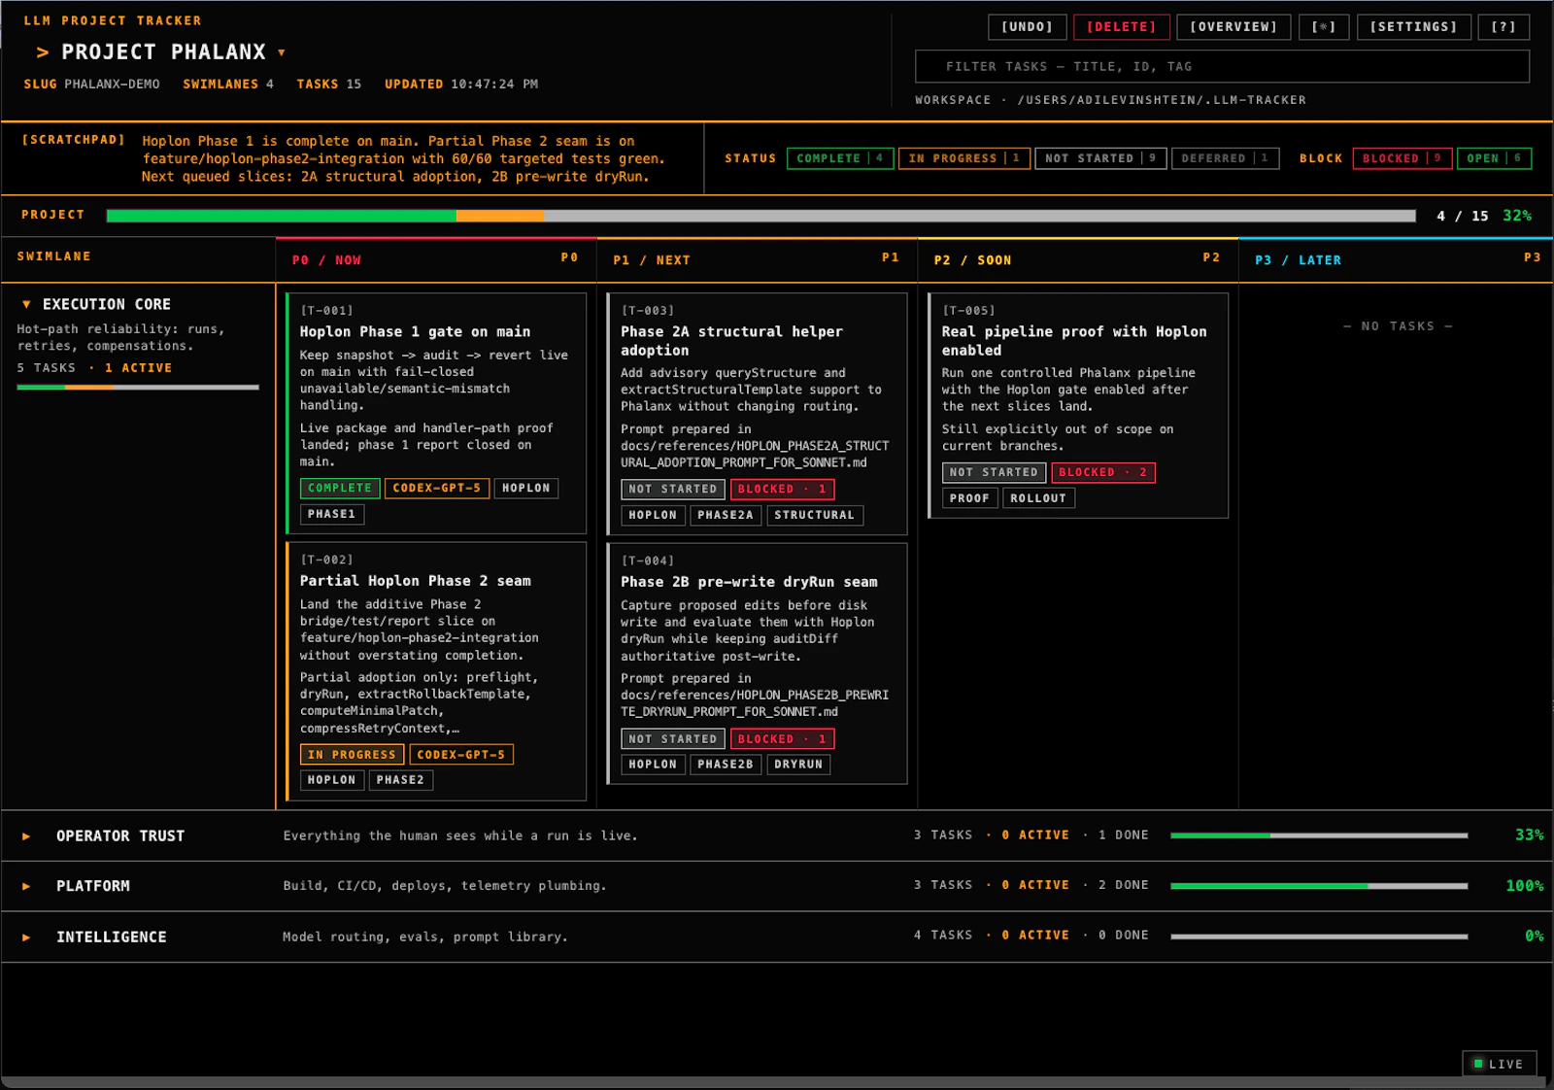Viewport: 1554px width, 1090px height.
Task: Click the [DELETE] control
Action: (1121, 26)
